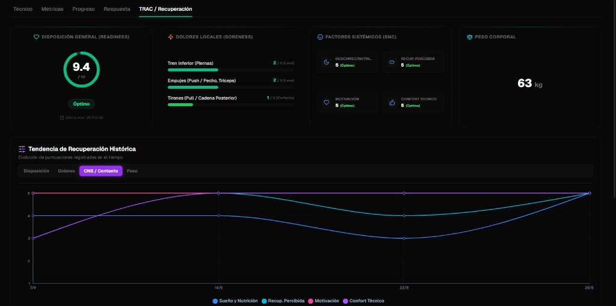Click the Tirones (Pull / Cadena Posterior) bar

(x=230, y=104)
